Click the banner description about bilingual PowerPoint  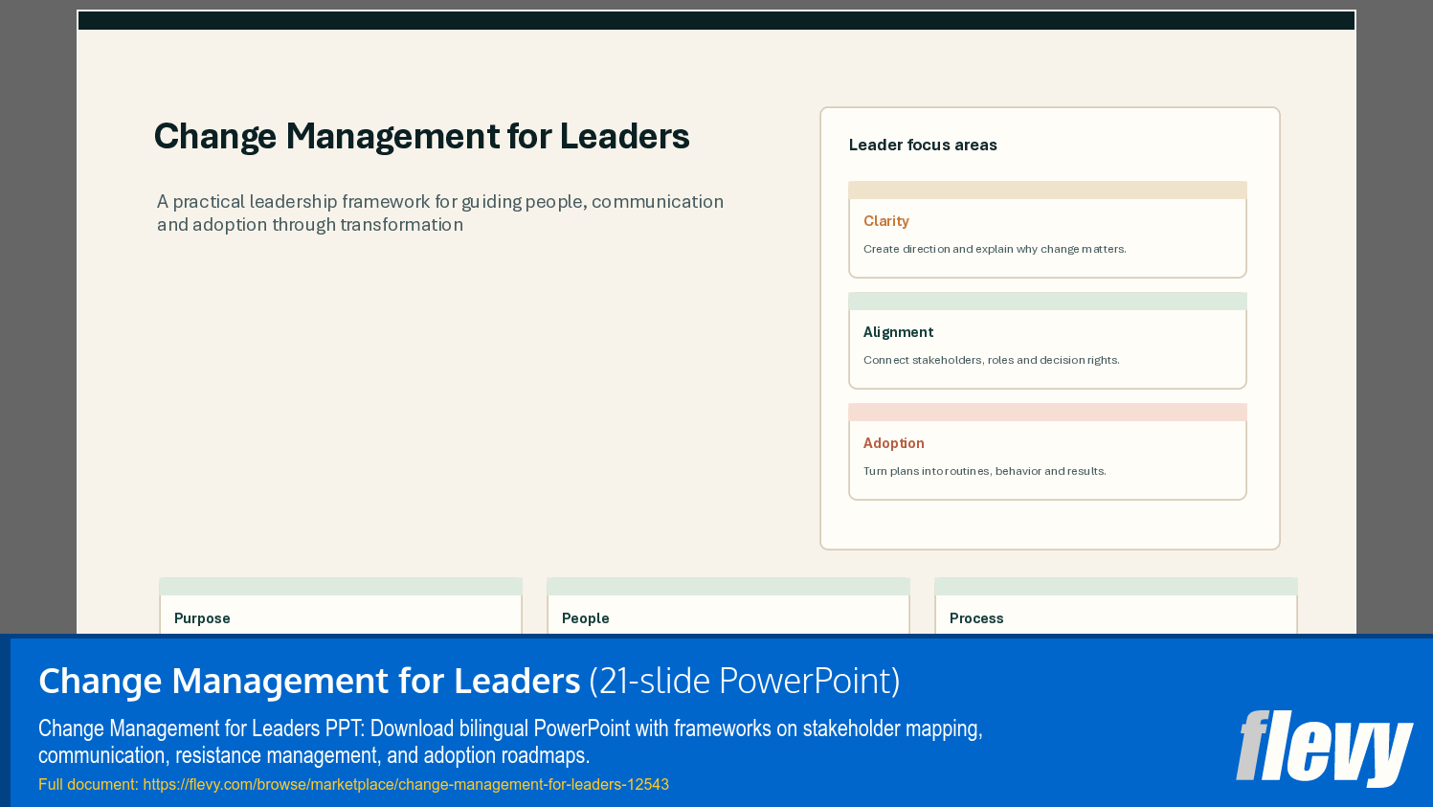point(510,742)
